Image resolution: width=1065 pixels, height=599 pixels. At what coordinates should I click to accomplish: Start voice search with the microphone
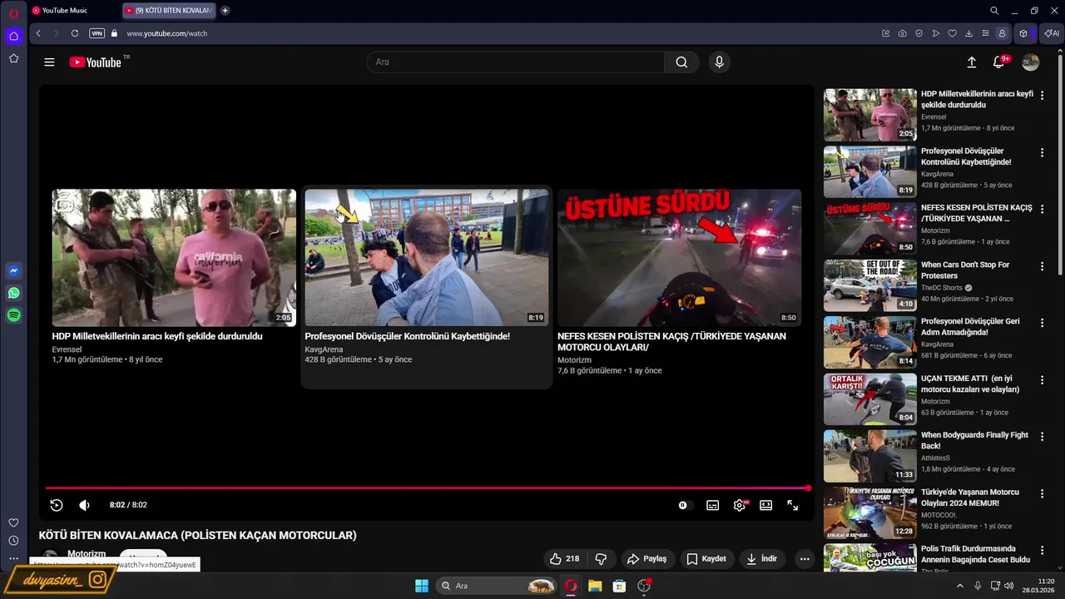pos(719,62)
